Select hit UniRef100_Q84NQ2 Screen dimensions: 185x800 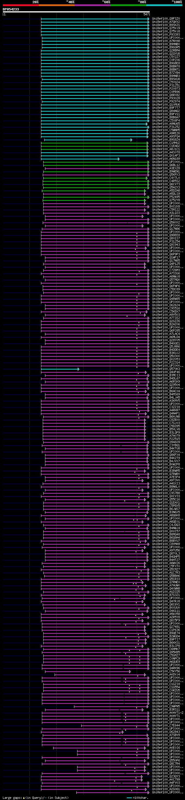[166, 111]
